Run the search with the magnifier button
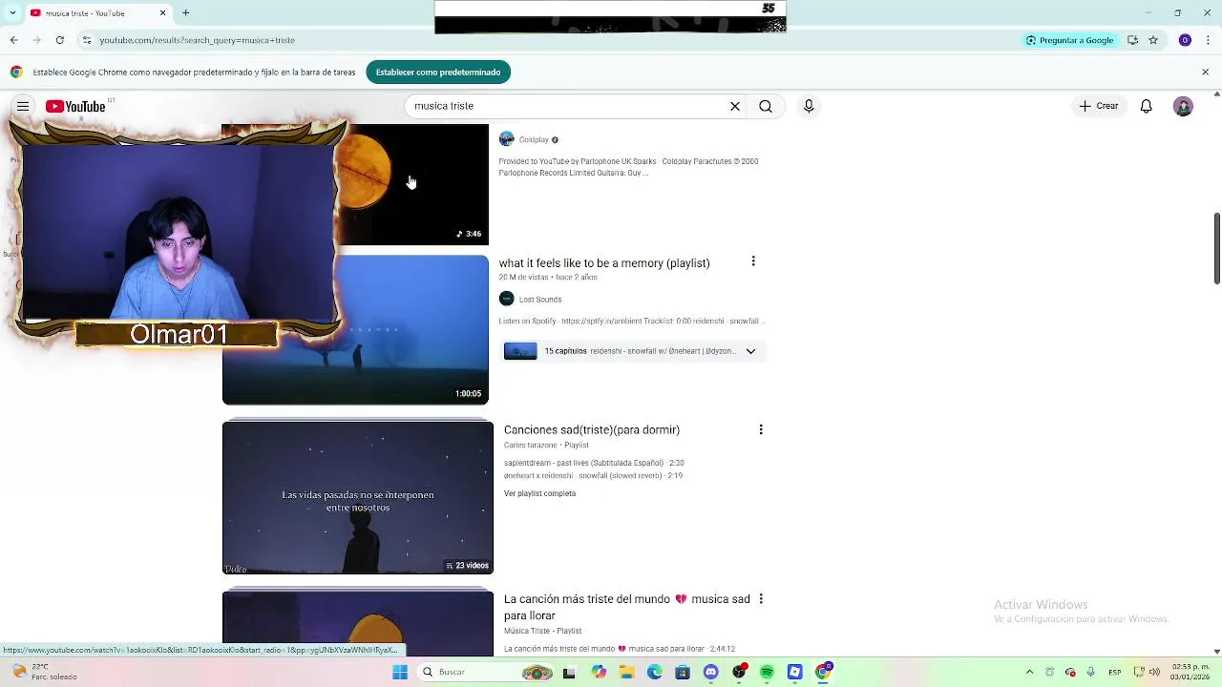1222x687 pixels. click(x=766, y=106)
